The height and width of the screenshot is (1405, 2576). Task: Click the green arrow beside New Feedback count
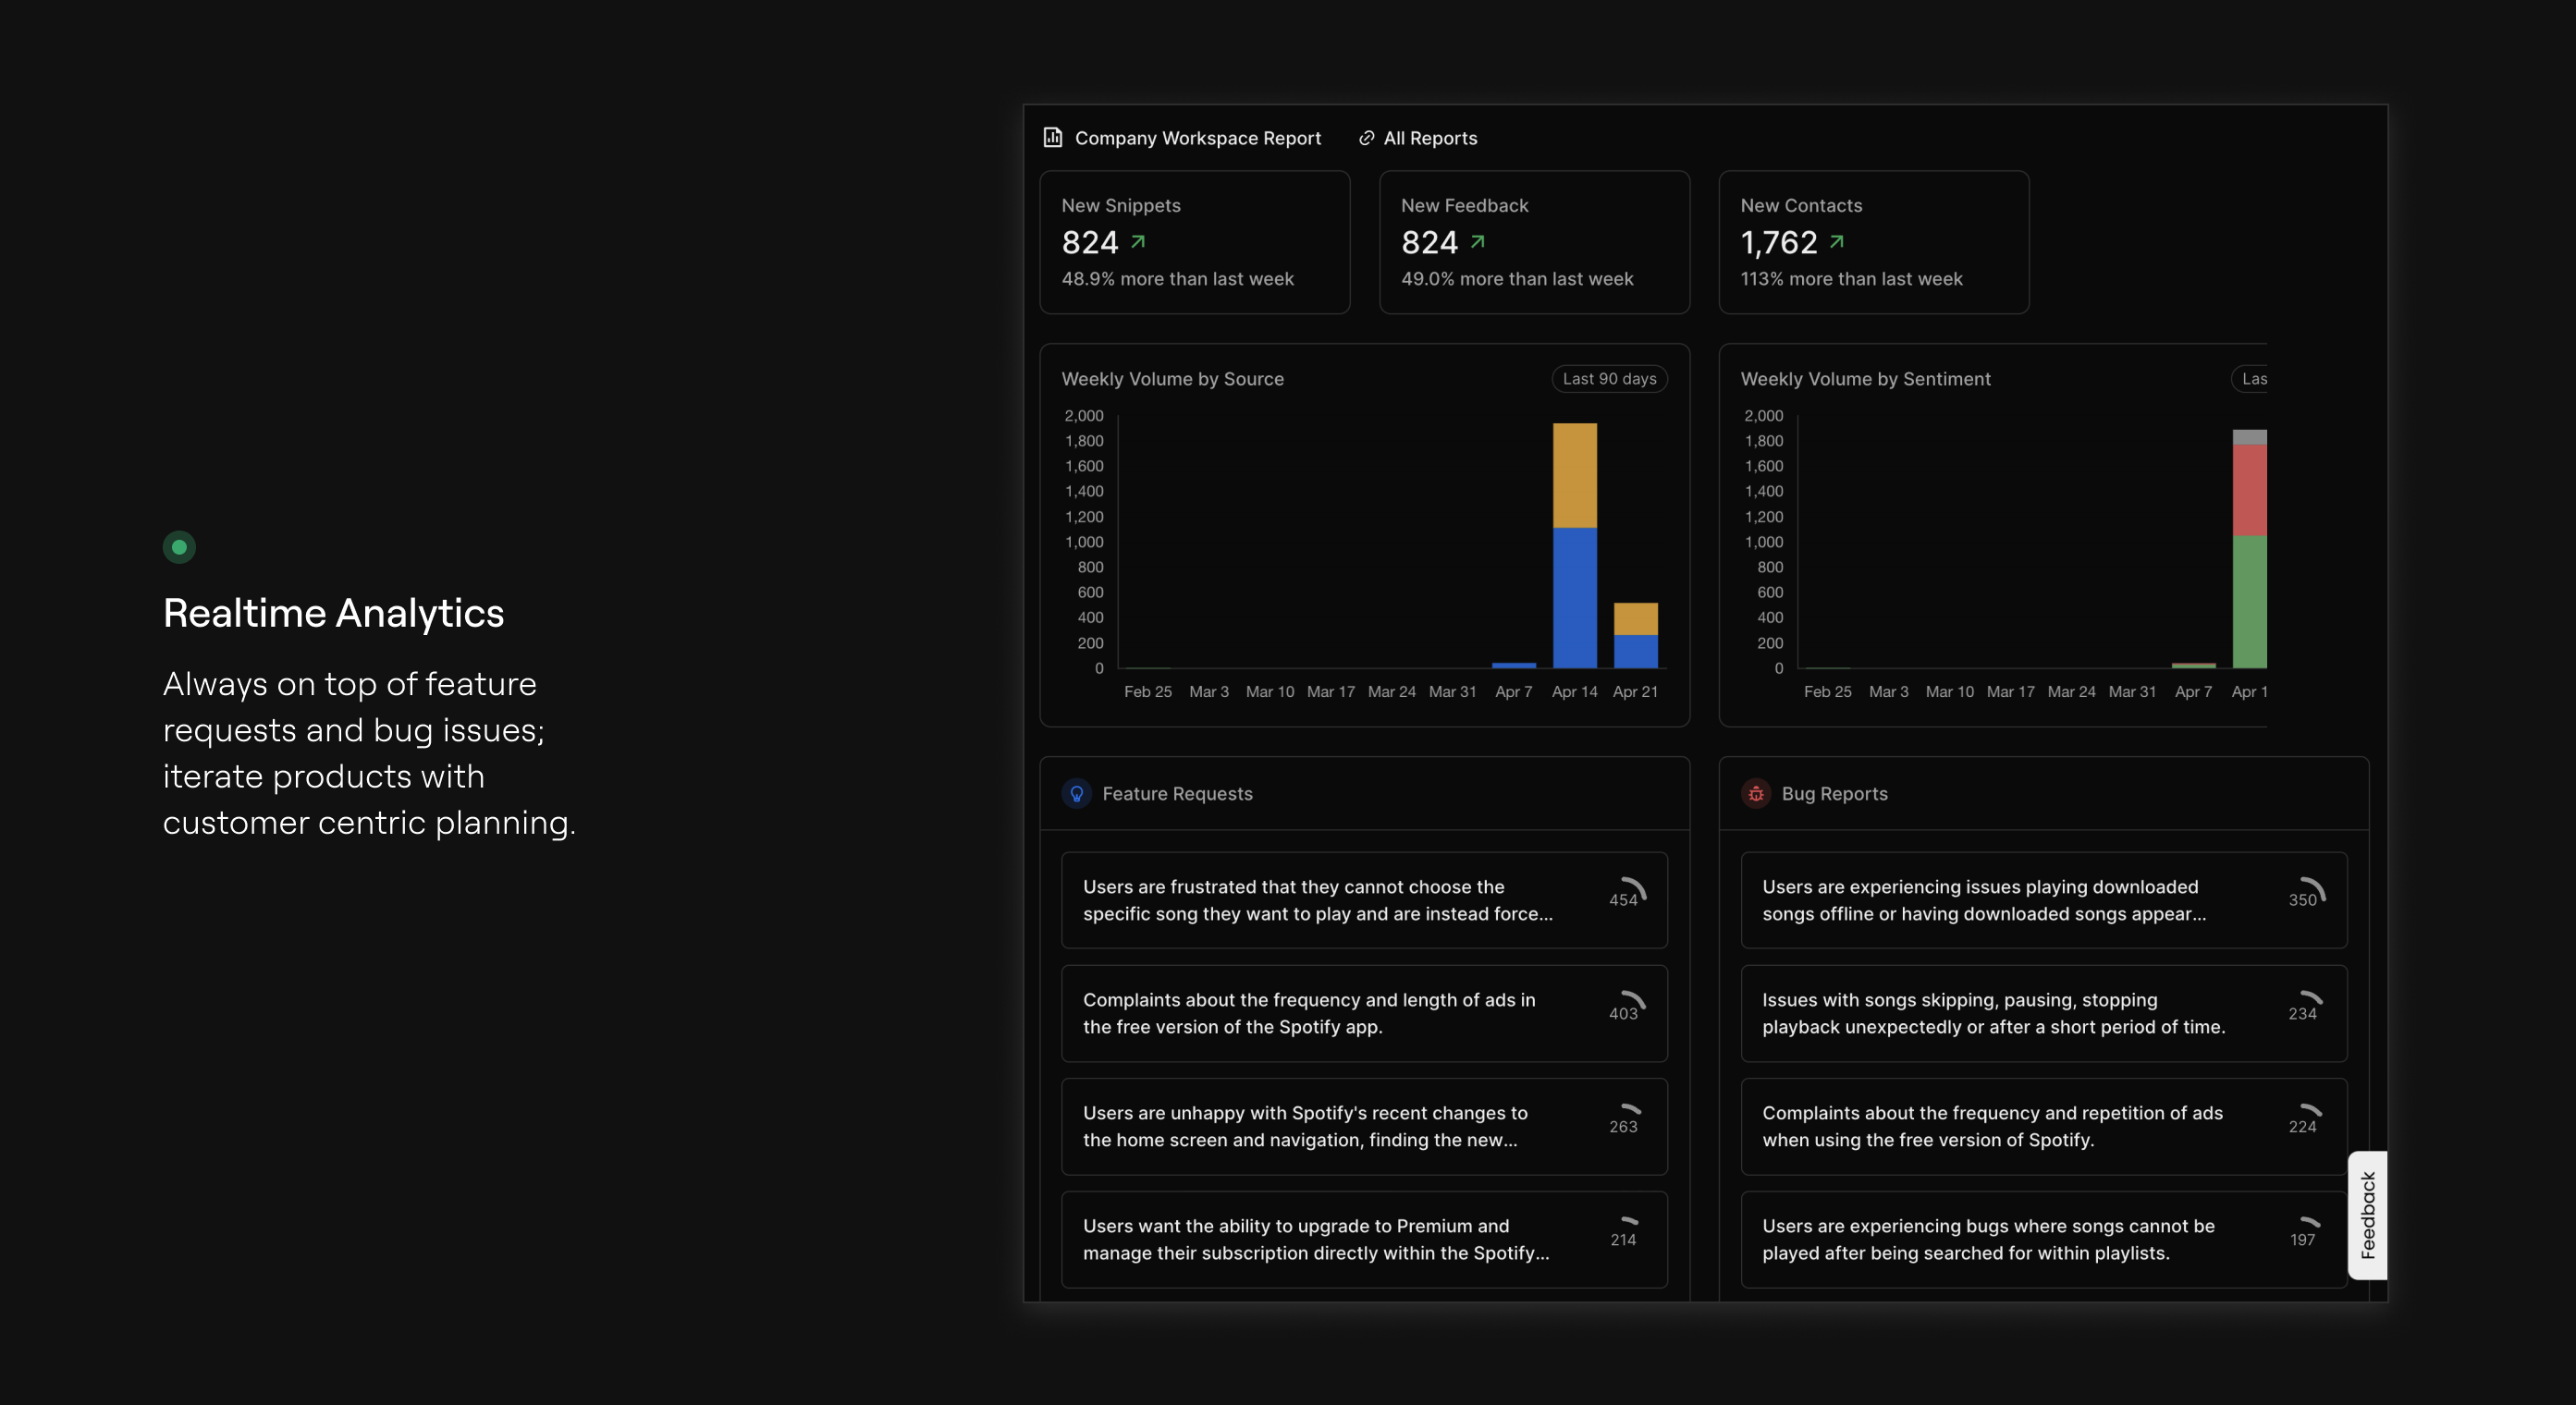[1477, 242]
